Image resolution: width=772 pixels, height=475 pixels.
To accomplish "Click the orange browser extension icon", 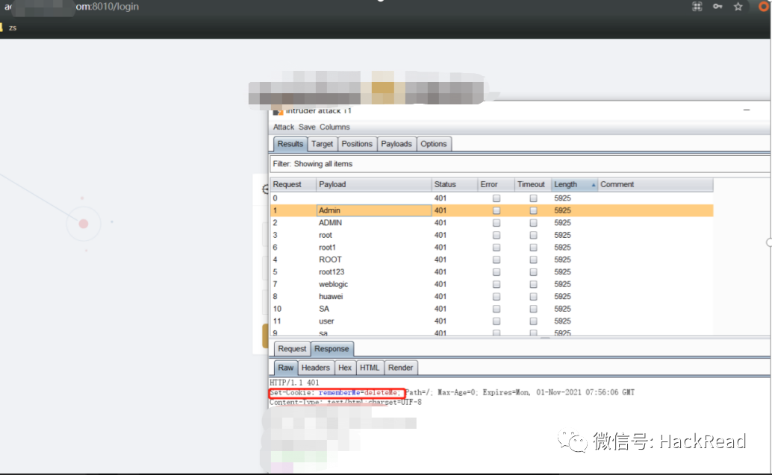I will tap(764, 7).
